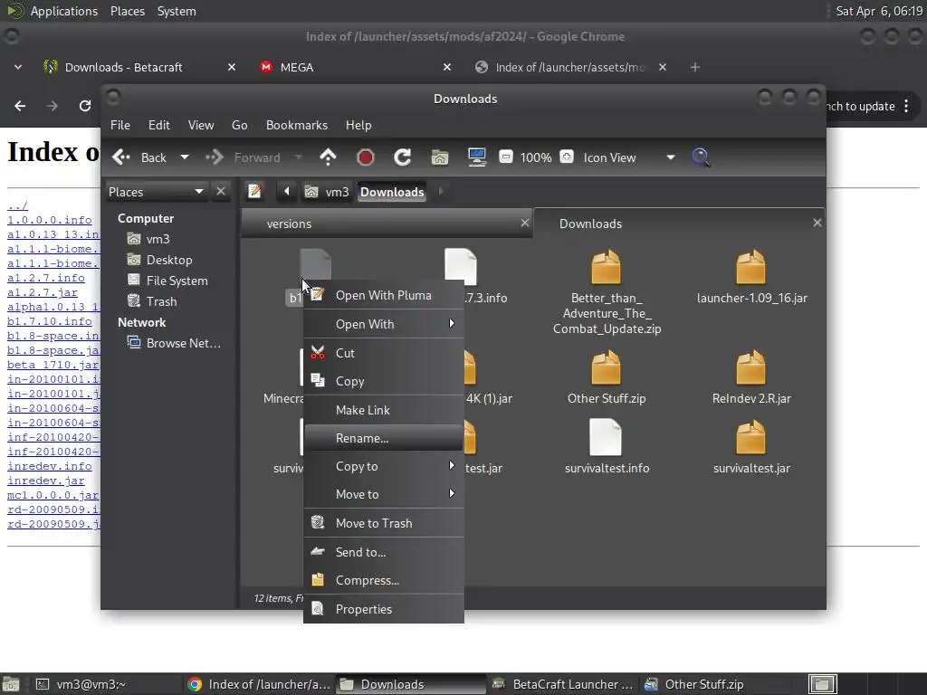This screenshot has height=695, width=927.
Task: Switch to Downloads - Betacraft Chrome tab
Action: pos(139,67)
